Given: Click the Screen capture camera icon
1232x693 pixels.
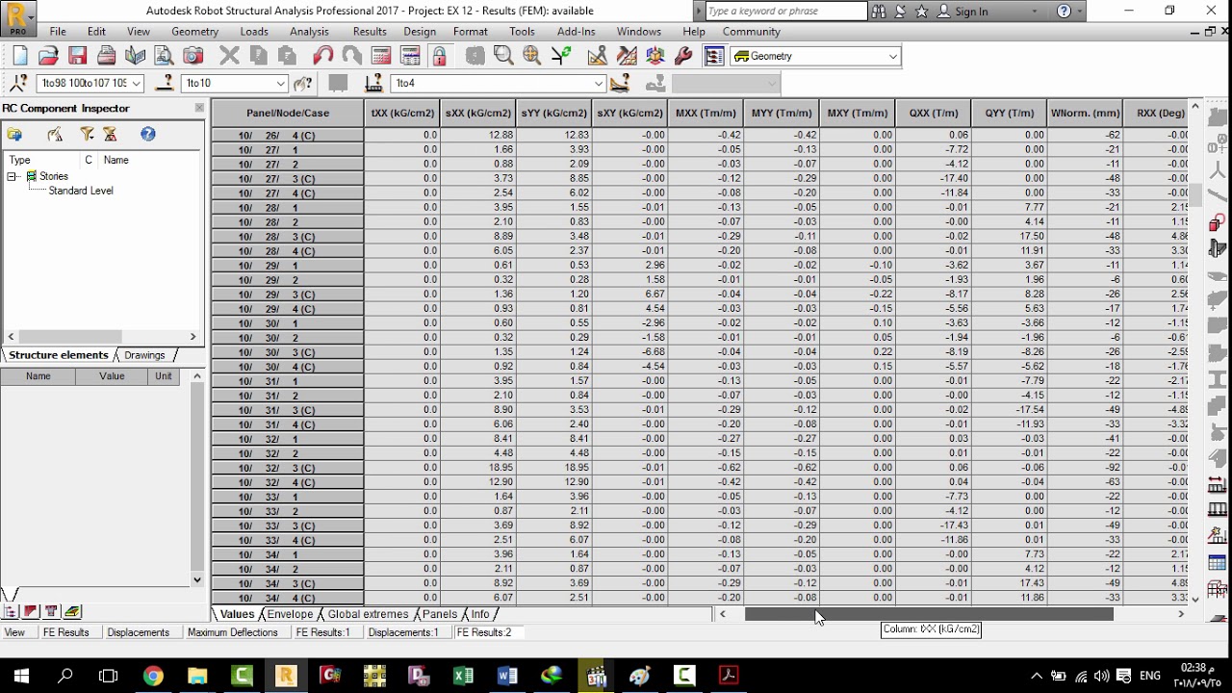Looking at the screenshot, I should tap(193, 56).
